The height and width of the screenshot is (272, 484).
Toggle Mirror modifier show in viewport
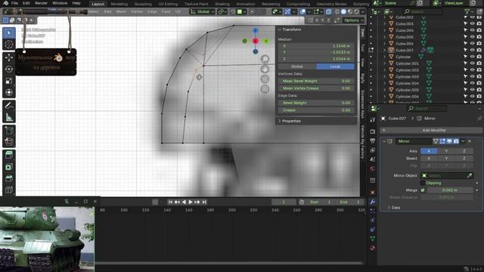pyautogui.click(x=449, y=141)
